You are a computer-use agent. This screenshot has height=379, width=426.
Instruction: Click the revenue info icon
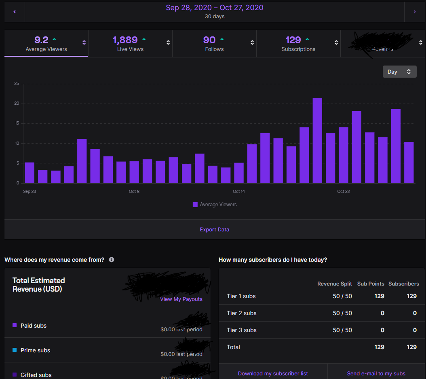click(112, 260)
